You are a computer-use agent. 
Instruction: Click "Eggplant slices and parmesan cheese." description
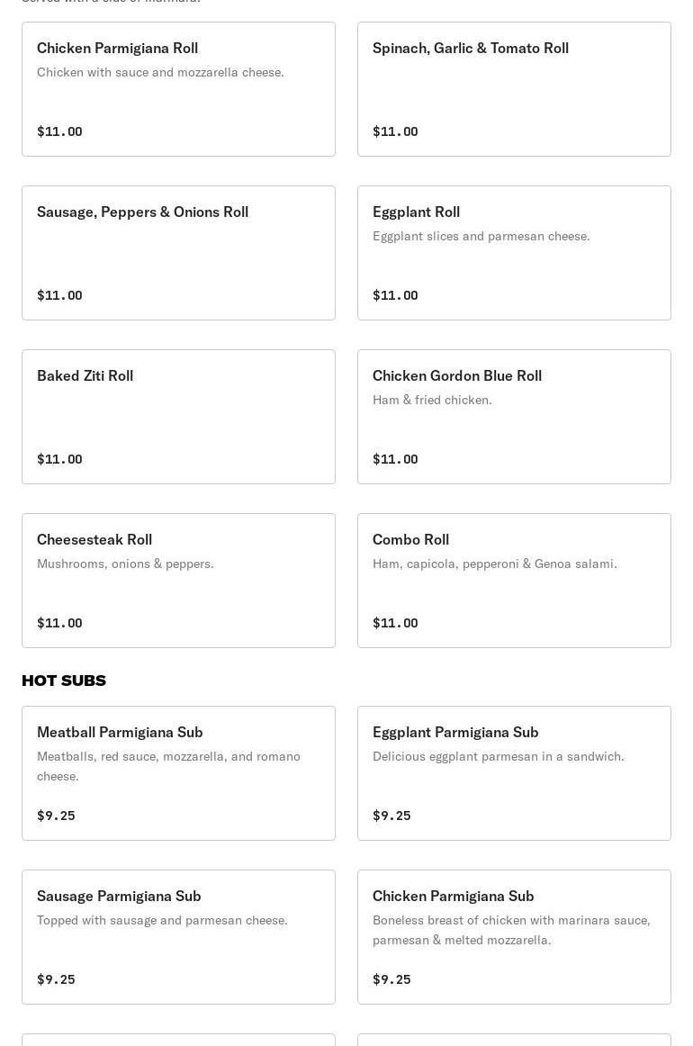481,236
